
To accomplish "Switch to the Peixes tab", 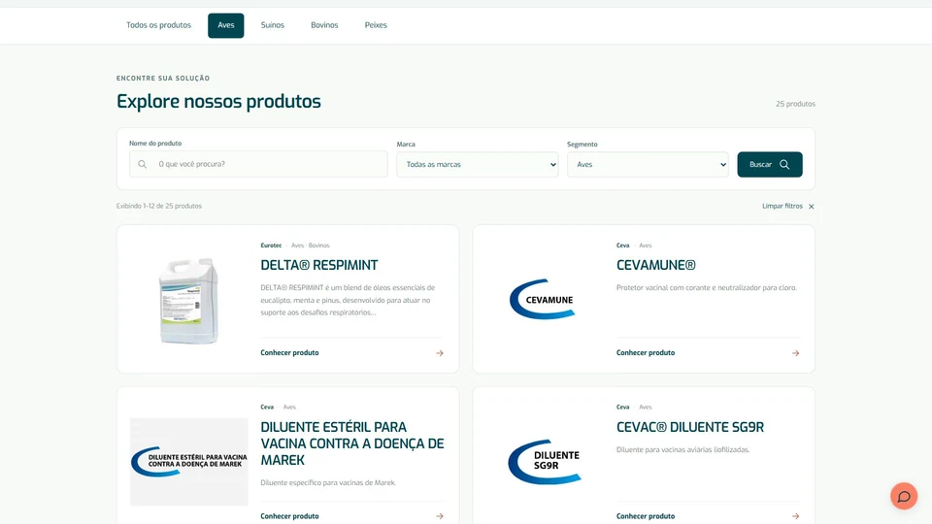I will pos(376,25).
